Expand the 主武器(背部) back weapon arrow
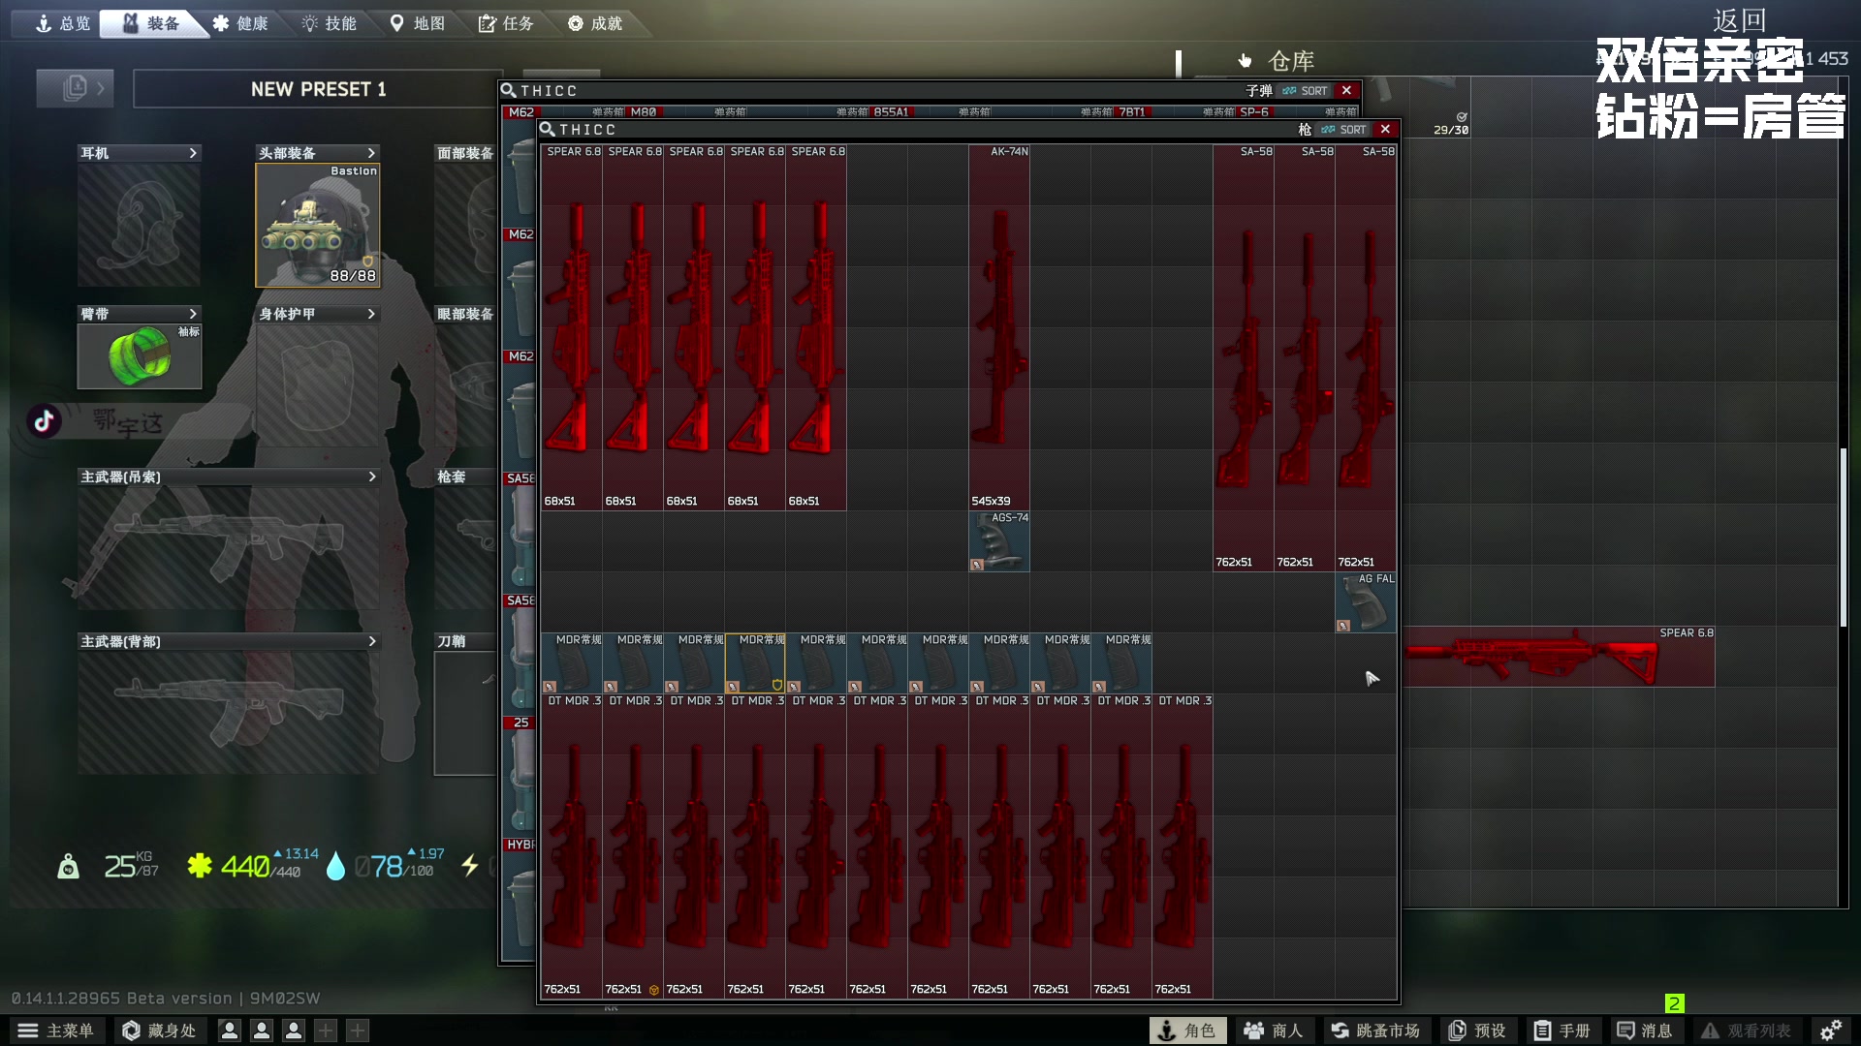 point(371,641)
